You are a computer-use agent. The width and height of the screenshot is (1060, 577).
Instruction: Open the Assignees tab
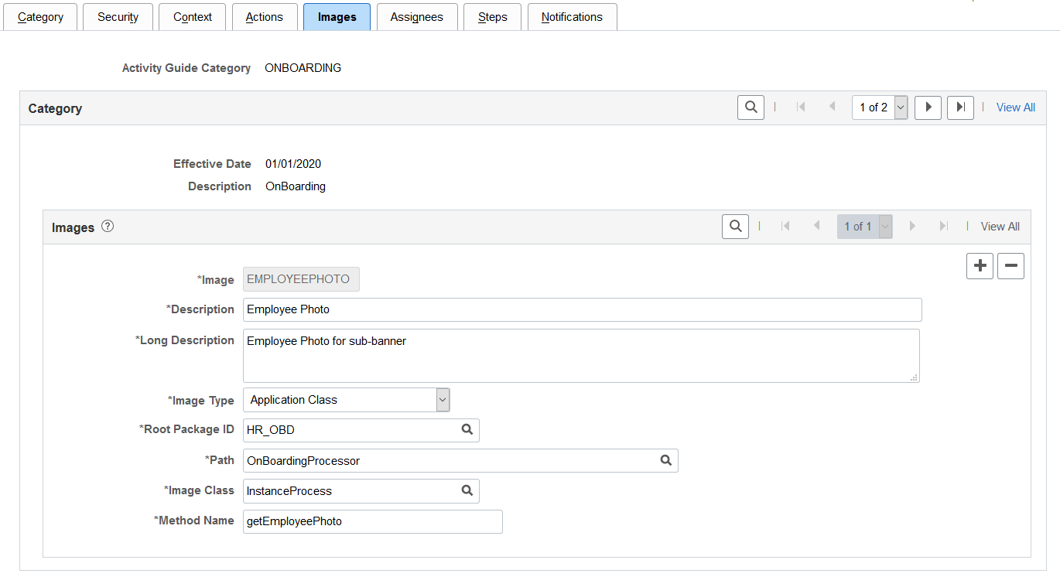pos(417,16)
